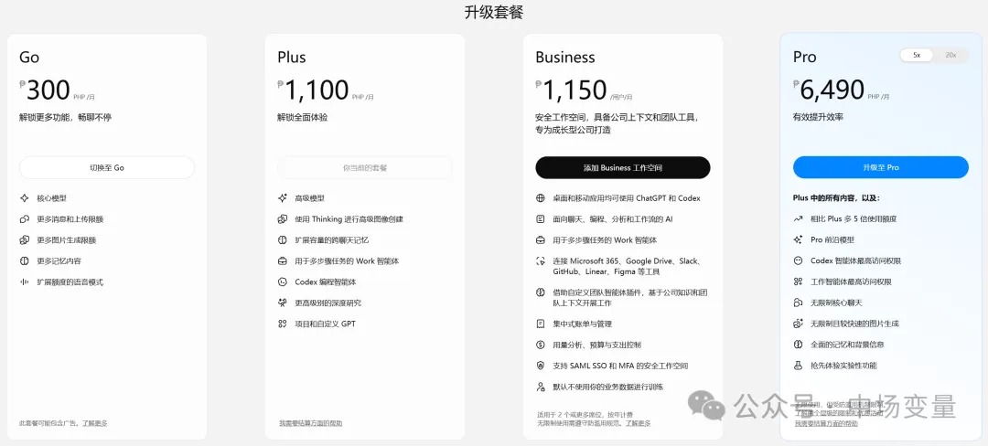This screenshot has height=446, width=988.
Task: Click the Business plan title
Action: click(x=565, y=58)
